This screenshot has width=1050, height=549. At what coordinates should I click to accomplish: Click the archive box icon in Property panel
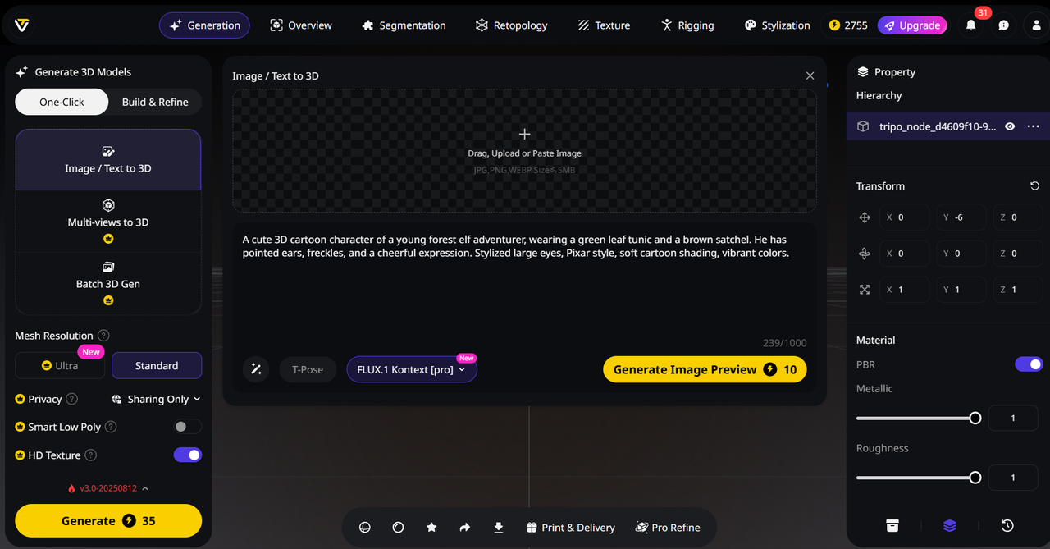coord(892,526)
